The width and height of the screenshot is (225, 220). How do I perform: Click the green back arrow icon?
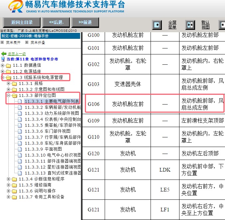(x=4, y=54)
